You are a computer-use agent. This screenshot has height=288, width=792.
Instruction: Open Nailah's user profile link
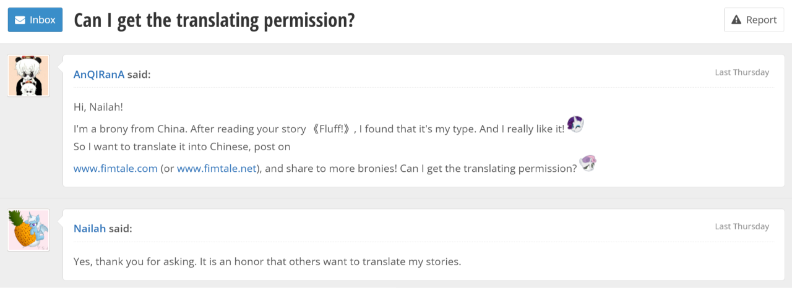90,229
